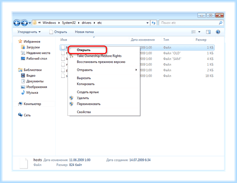Image resolution: width=237 pixels, height=183 pixels.
Task: Create a folder via Новая папка
Action: (85, 32)
